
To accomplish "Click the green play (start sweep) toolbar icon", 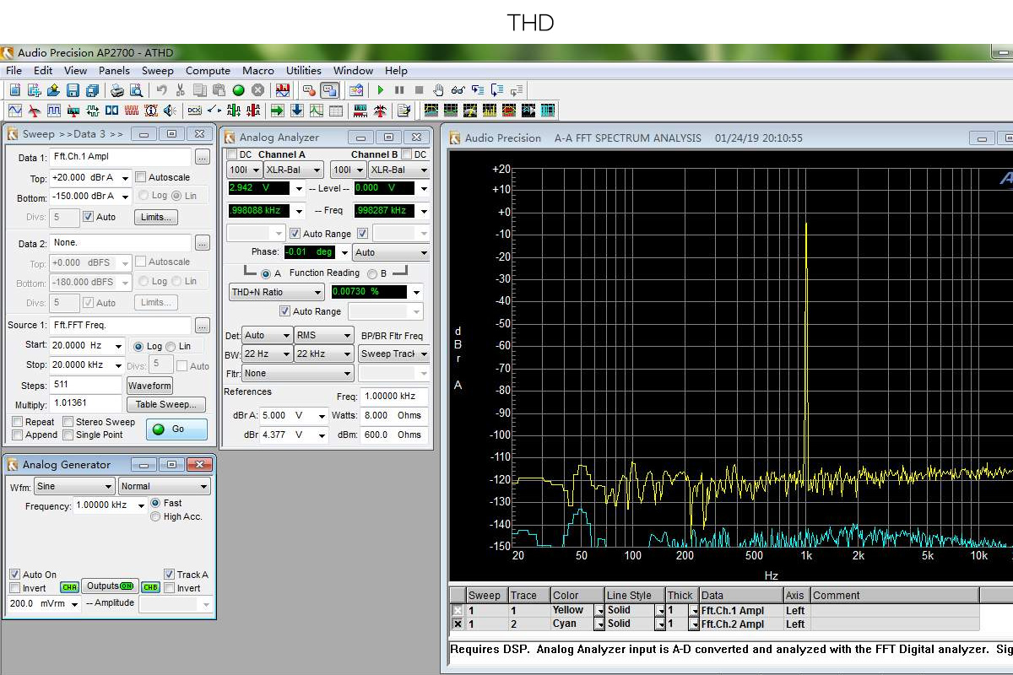I will click(381, 90).
